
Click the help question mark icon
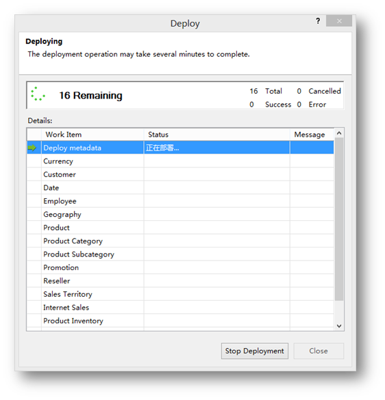(x=318, y=21)
